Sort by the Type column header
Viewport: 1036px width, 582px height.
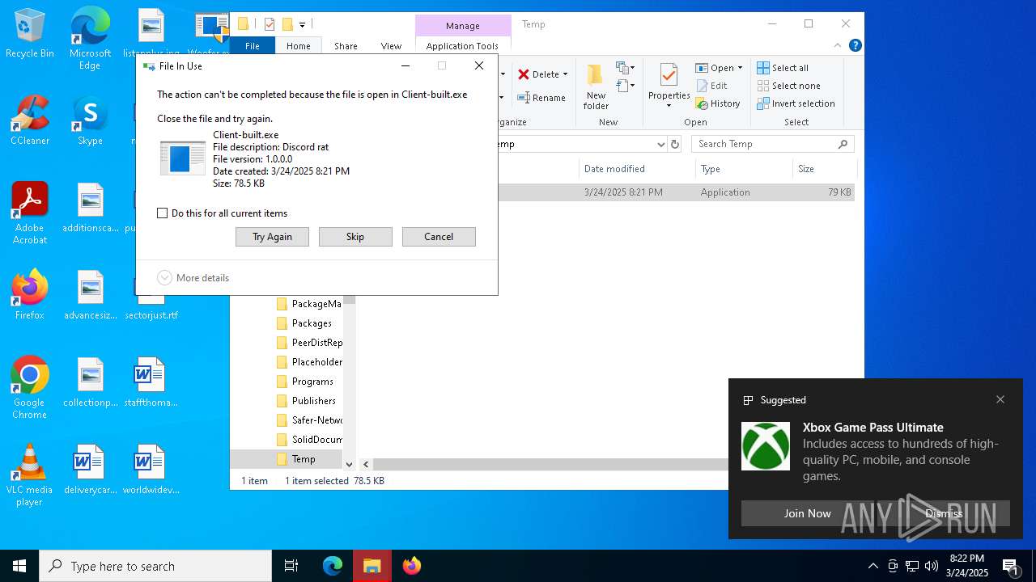pyautogui.click(x=744, y=169)
